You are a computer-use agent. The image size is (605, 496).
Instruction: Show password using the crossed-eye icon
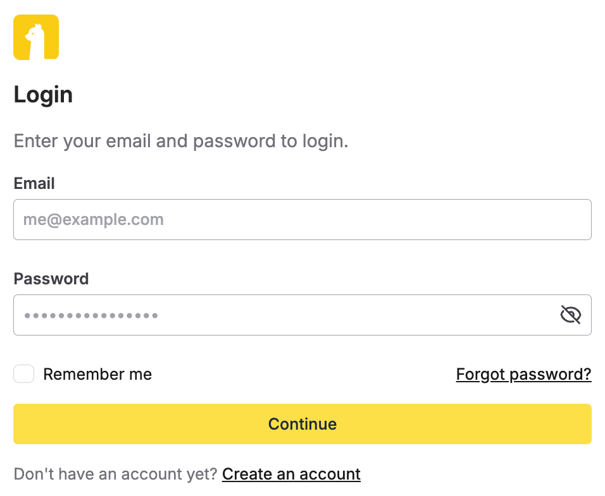pos(570,315)
